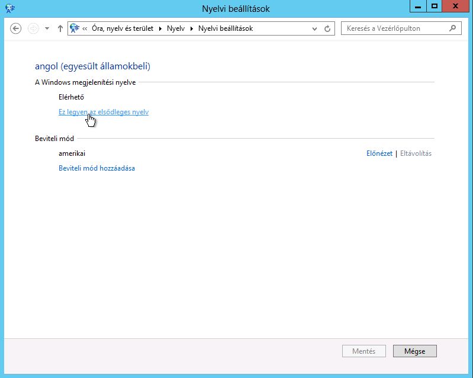
Task: Go up one level with the Up arrow
Action: 60,28
